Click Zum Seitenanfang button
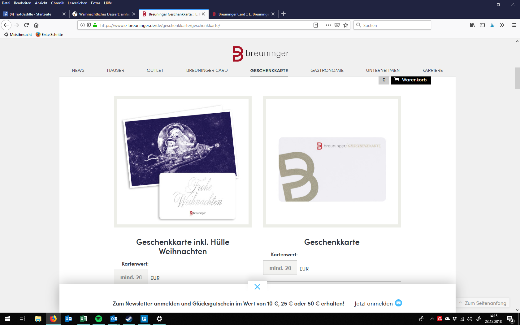Screen dimensions: 520x325 [483, 303]
